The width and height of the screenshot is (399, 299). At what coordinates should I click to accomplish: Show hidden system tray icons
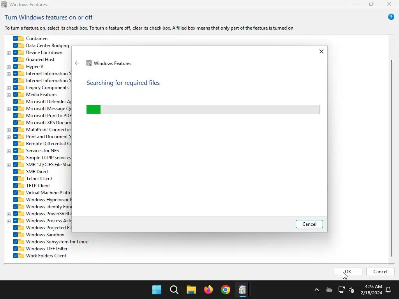(x=317, y=290)
